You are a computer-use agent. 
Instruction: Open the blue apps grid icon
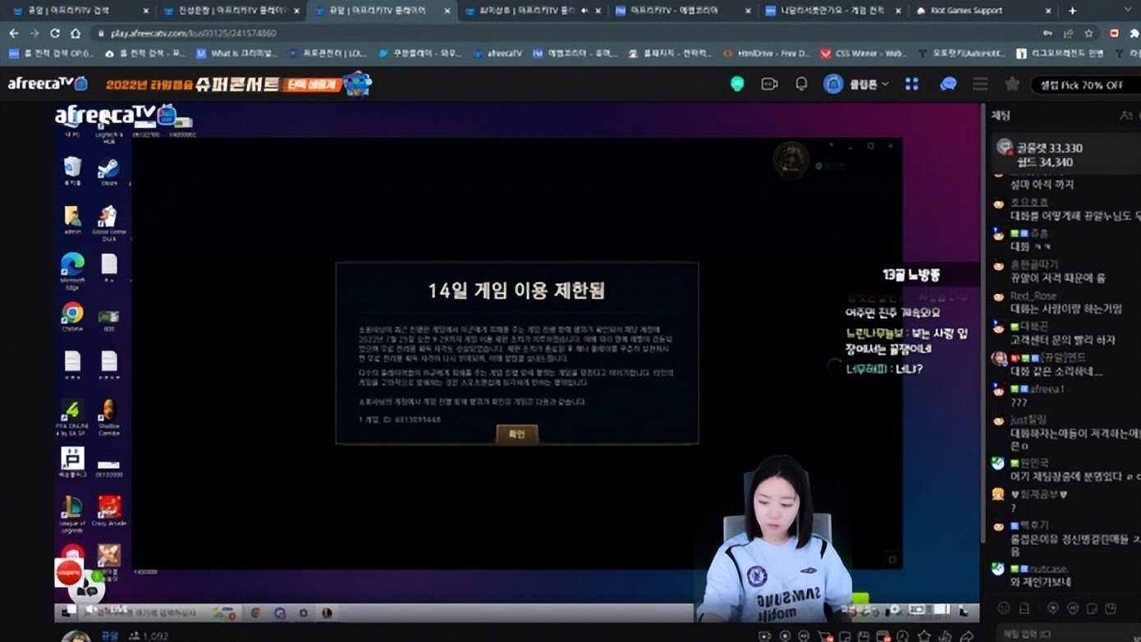(912, 84)
